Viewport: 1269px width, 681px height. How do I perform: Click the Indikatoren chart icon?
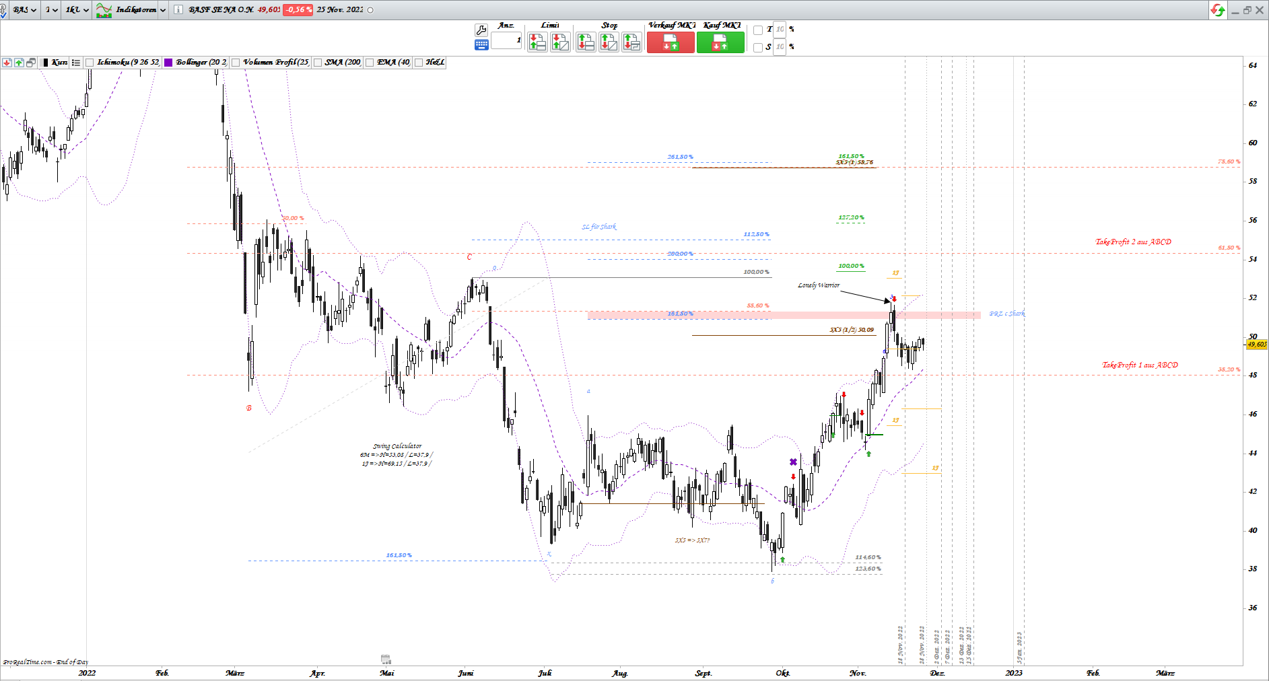pos(104,10)
